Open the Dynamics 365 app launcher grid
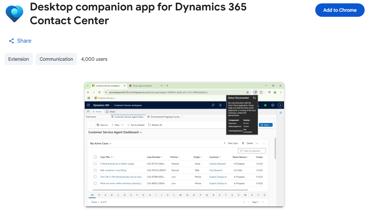366x212 pixels. [88, 105]
